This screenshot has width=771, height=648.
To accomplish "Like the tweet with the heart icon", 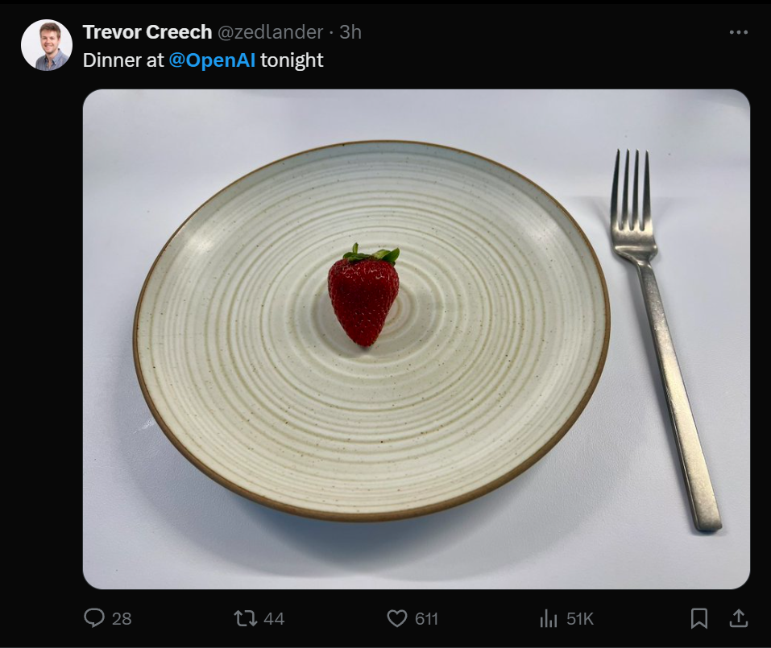I will (397, 618).
